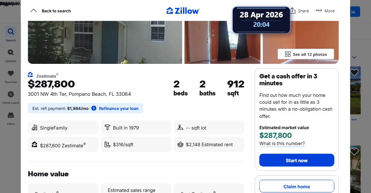The image size is (371, 193).
Task: Open the blue three-dot listing menu
Action: click(354, 120)
